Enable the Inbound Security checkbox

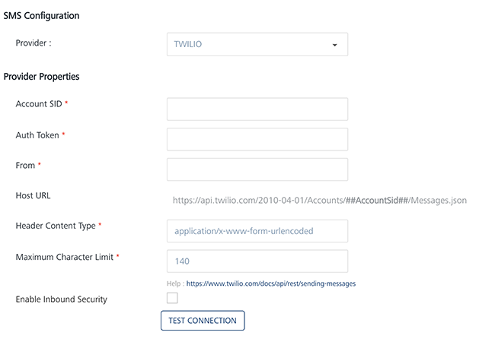tap(172, 298)
